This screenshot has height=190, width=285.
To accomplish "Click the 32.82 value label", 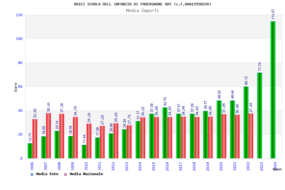I will point(35,113).
